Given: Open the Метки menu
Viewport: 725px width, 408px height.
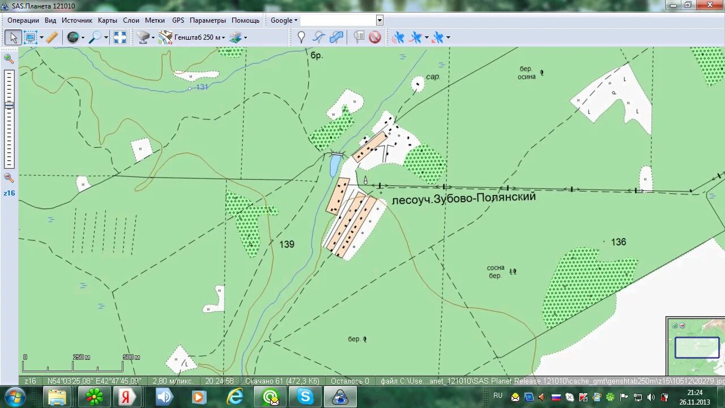Looking at the screenshot, I should click(x=155, y=20).
